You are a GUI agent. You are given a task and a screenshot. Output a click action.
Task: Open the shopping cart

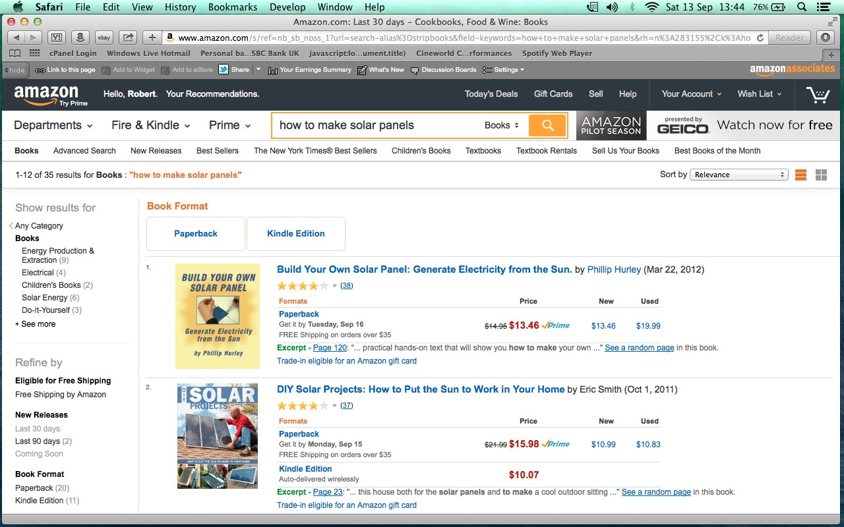(818, 95)
